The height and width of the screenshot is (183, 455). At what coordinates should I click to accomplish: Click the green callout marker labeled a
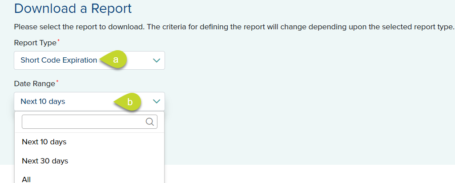point(116,60)
